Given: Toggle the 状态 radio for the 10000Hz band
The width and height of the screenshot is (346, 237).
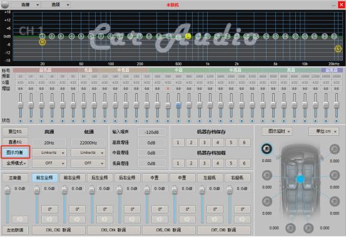Looking at the screenshot, I should pyautogui.click(x=305, y=121).
